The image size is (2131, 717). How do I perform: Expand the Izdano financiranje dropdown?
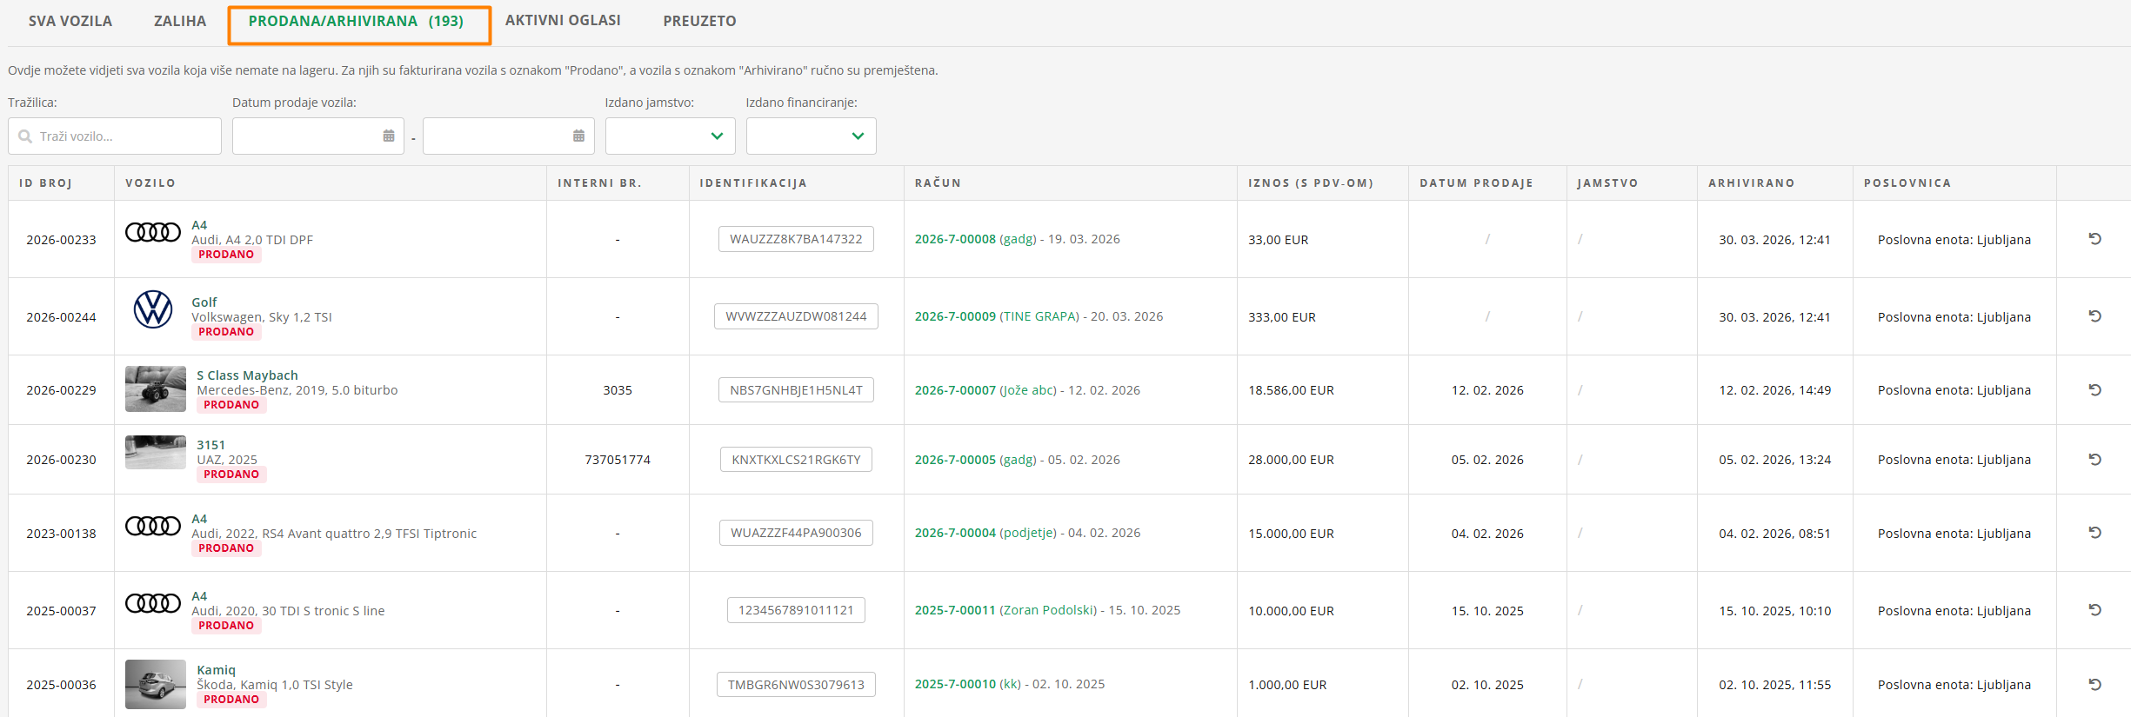(x=811, y=136)
